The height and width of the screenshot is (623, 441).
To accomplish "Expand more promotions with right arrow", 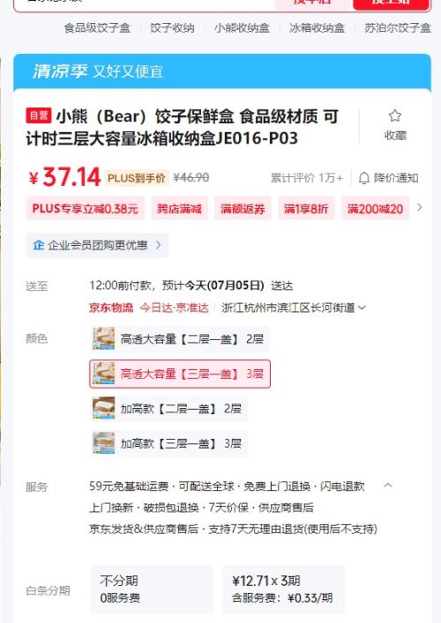I will click(x=419, y=207).
